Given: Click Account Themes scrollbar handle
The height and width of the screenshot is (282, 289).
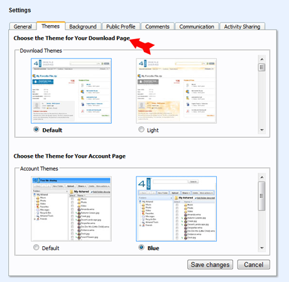Looking at the screenshot, I should 262,196.
